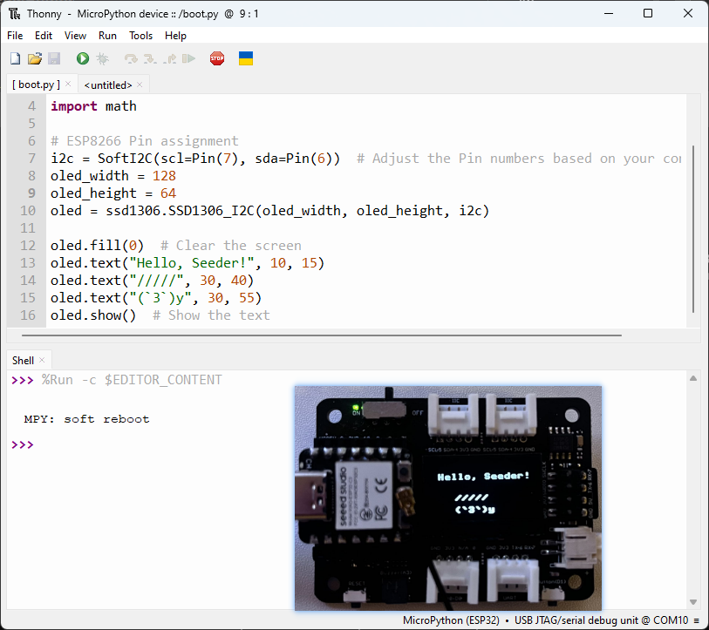
Task: Click the 'MPY: soft reboot' shell output
Action: pos(86,419)
